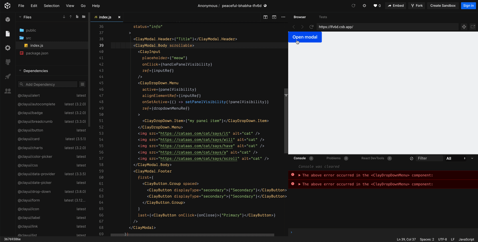The height and width of the screenshot is (242, 478).
Task: Open preferences gear in top bar
Action: (364, 6)
